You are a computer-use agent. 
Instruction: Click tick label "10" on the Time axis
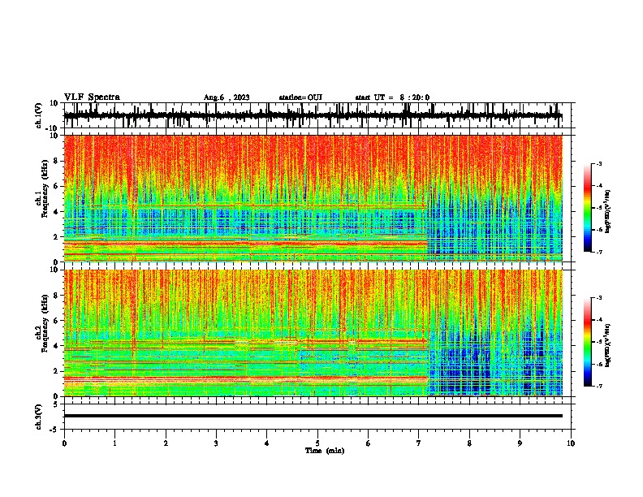[571, 443]
